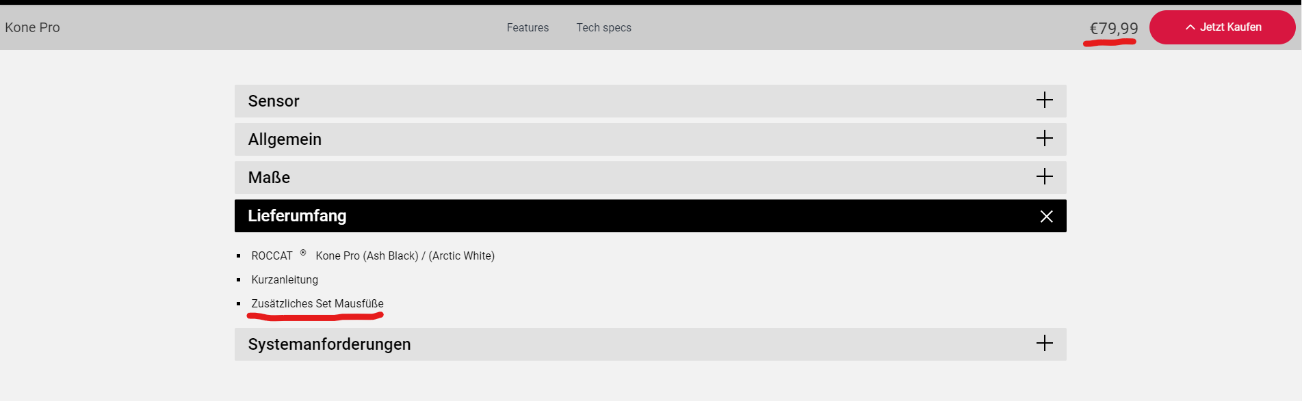
Task: Click the Zusätzliches Set Mausfüße item
Action: click(x=317, y=304)
